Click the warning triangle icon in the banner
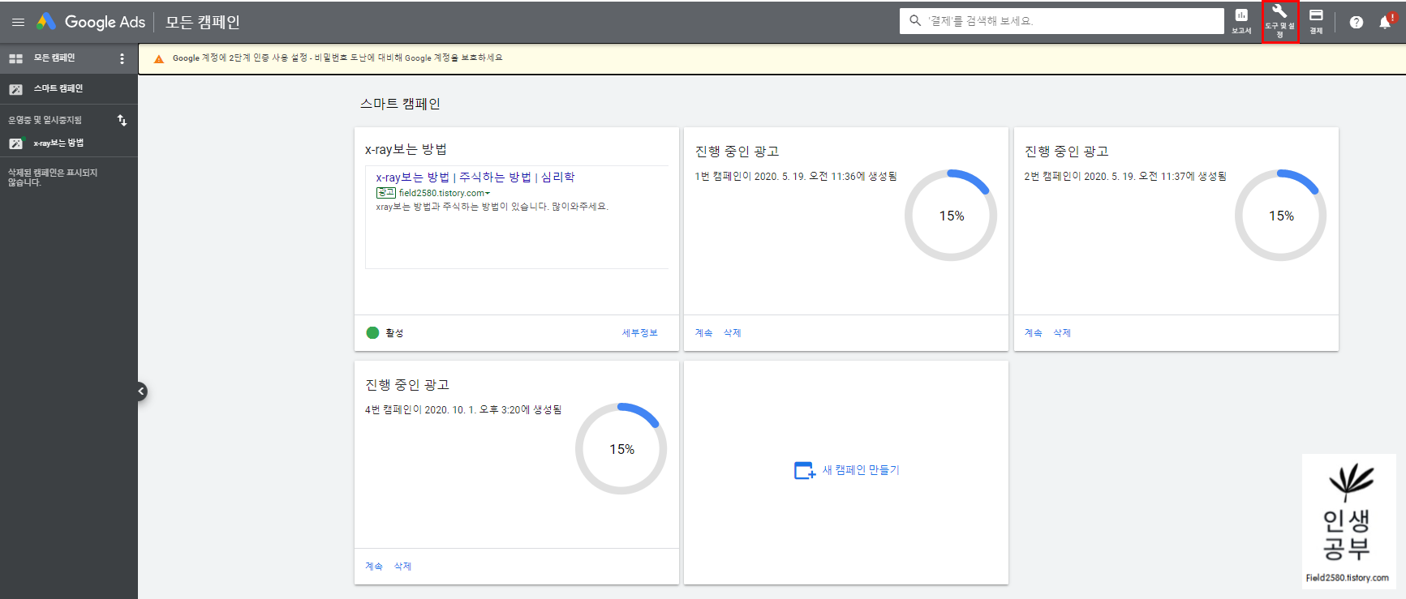 [159, 58]
